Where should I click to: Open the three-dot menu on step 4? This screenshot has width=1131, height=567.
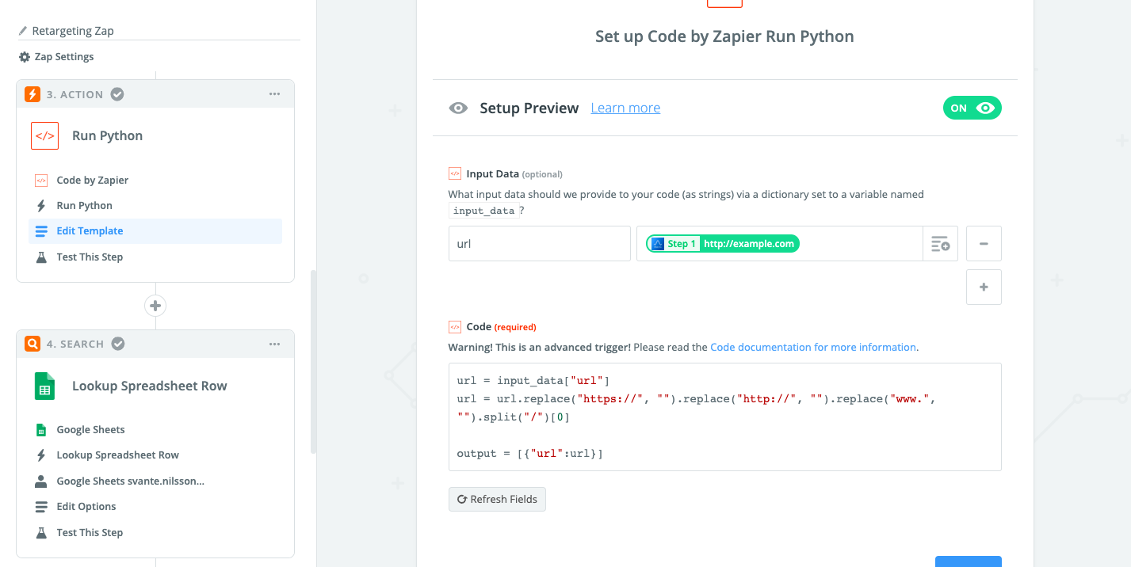coord(274,344)
